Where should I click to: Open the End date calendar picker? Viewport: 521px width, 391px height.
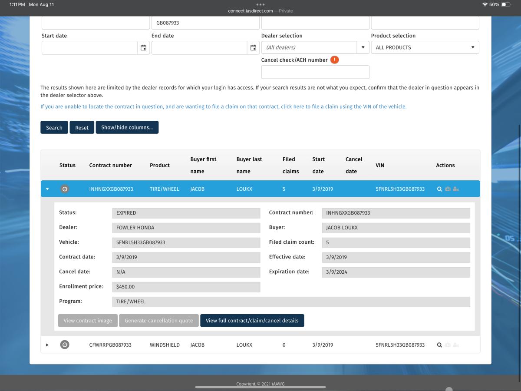point(253,47)
